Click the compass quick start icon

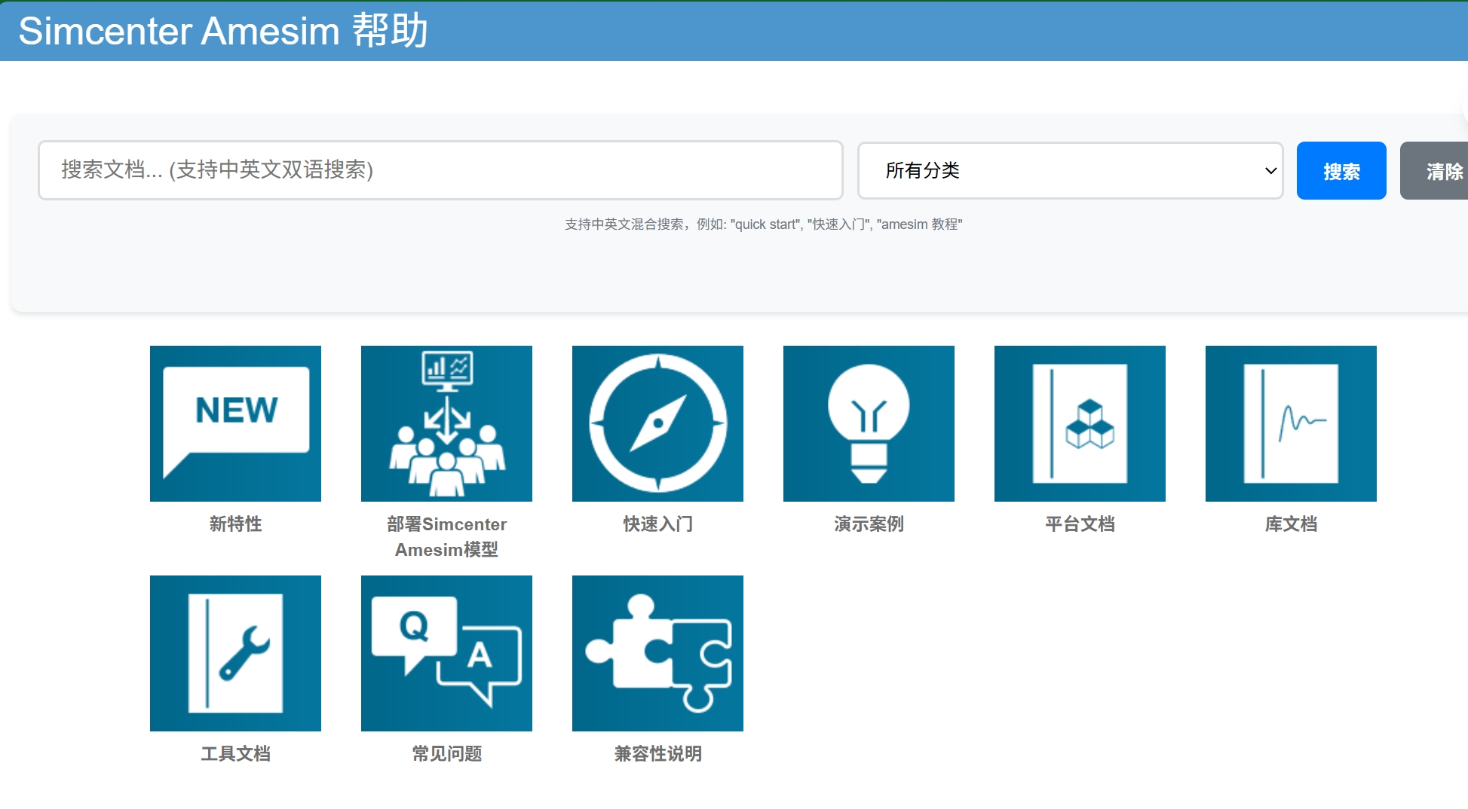point(657,423)
